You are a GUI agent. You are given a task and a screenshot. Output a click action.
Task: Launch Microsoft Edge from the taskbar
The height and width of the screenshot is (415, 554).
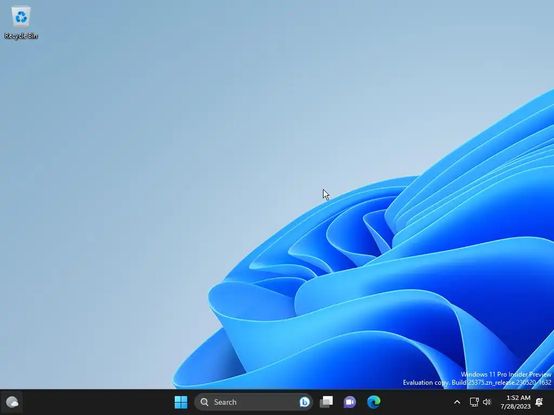[x=373, y=402]
